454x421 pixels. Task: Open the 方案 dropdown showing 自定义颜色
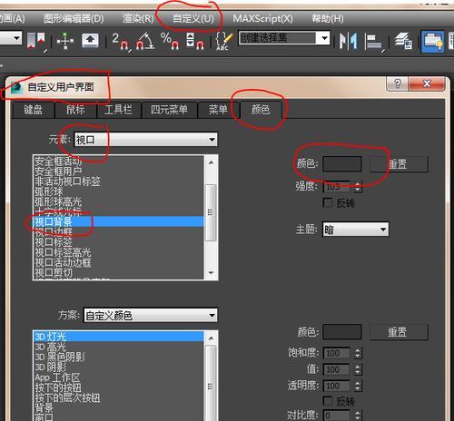151,315
